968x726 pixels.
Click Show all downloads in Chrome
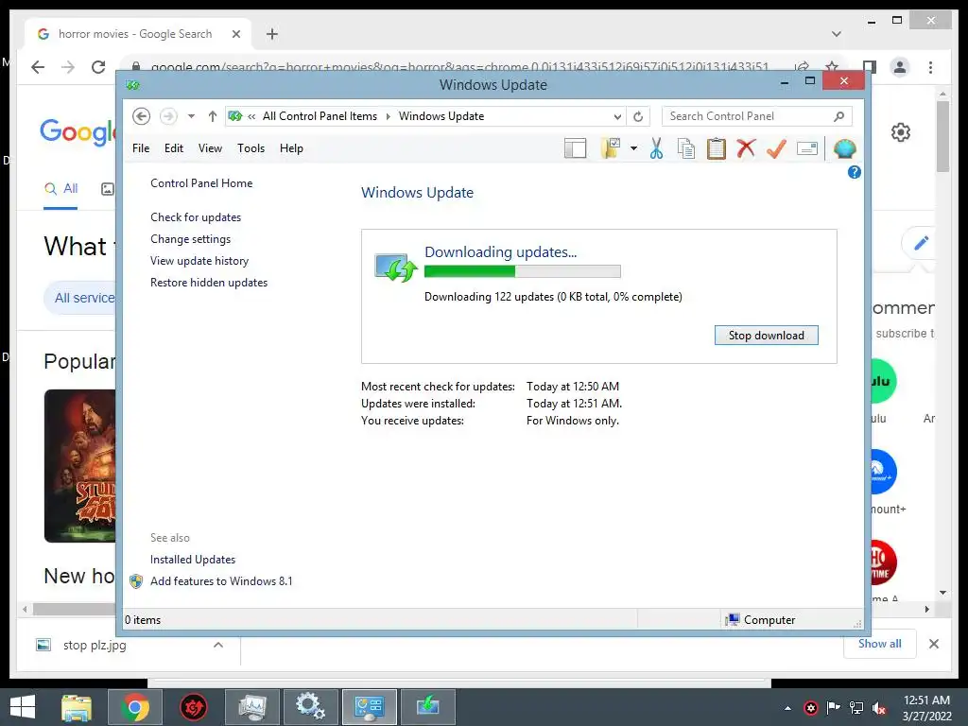(x=880, y=644)
